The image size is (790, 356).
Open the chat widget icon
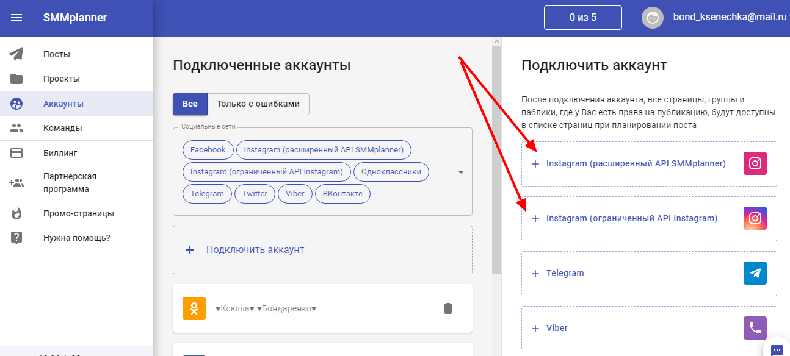point(777,350)
